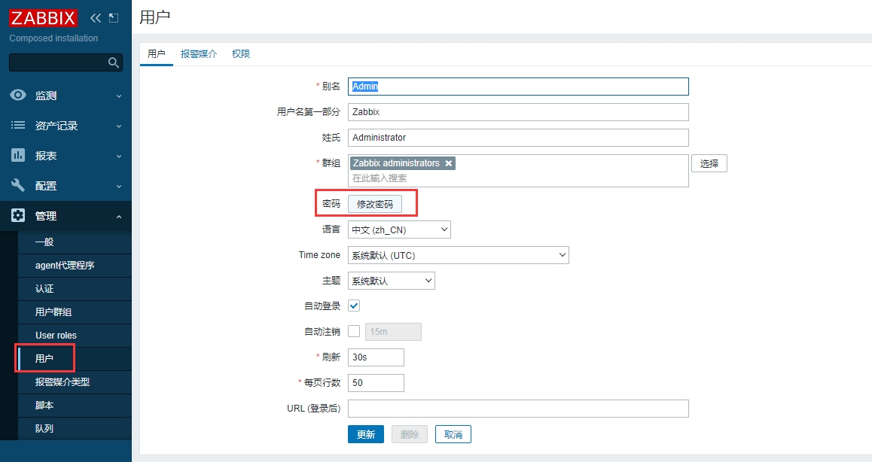
Task: Switch to the 权限 tab
Action: (241, 54)
